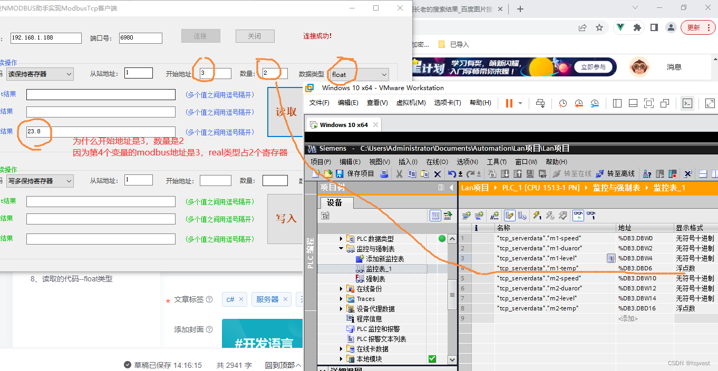This screenshot has width=718, height=371.
Task: Click 转至离线 in TIA toolbar
Action: pyautogui.click(x=615, y=174)
